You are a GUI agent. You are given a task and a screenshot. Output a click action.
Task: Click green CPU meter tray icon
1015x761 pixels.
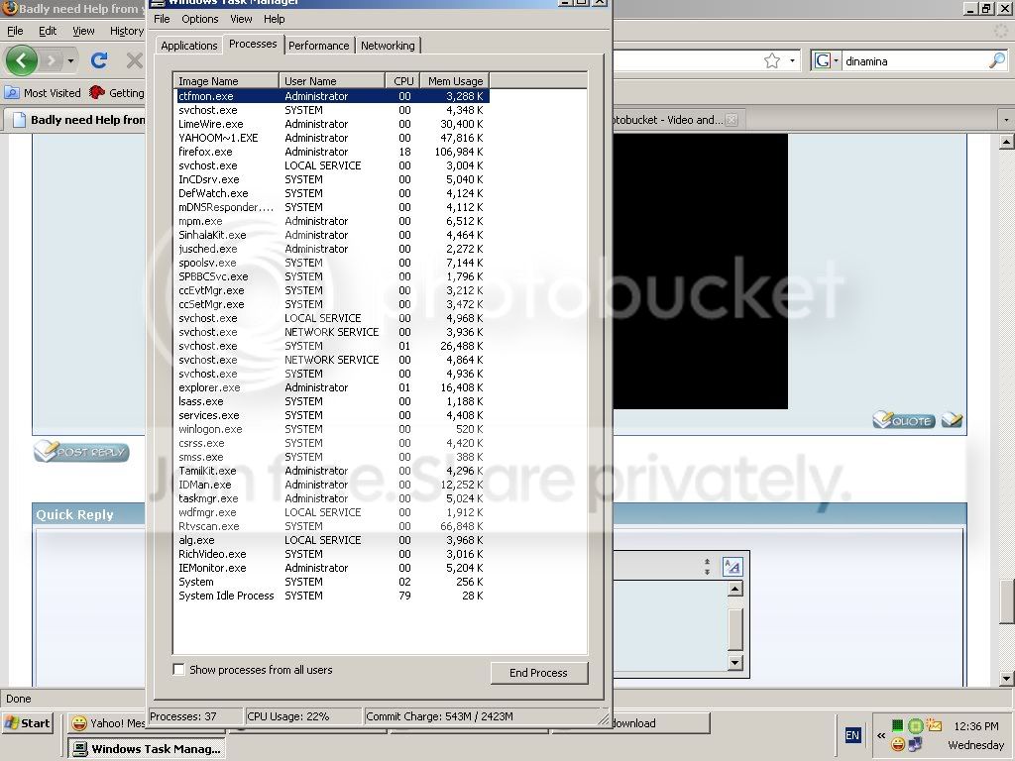897,725
